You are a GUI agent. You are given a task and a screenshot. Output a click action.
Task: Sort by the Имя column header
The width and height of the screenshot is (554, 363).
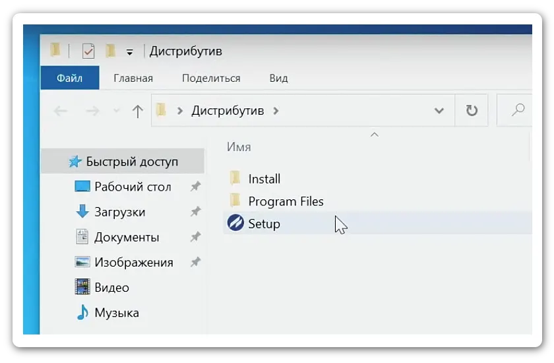(239, 147)
